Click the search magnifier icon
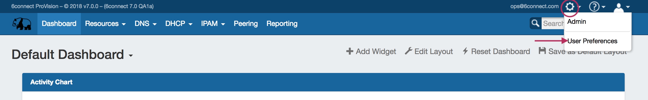648x100 pixels. 535,23
